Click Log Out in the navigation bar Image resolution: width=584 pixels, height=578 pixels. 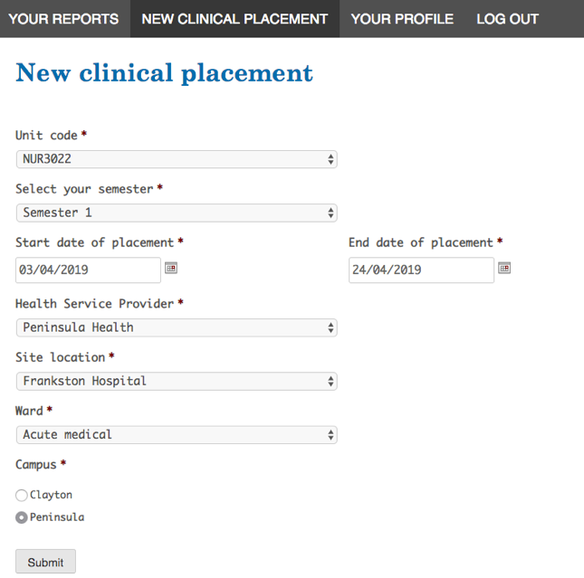click(x=507, y=19)
